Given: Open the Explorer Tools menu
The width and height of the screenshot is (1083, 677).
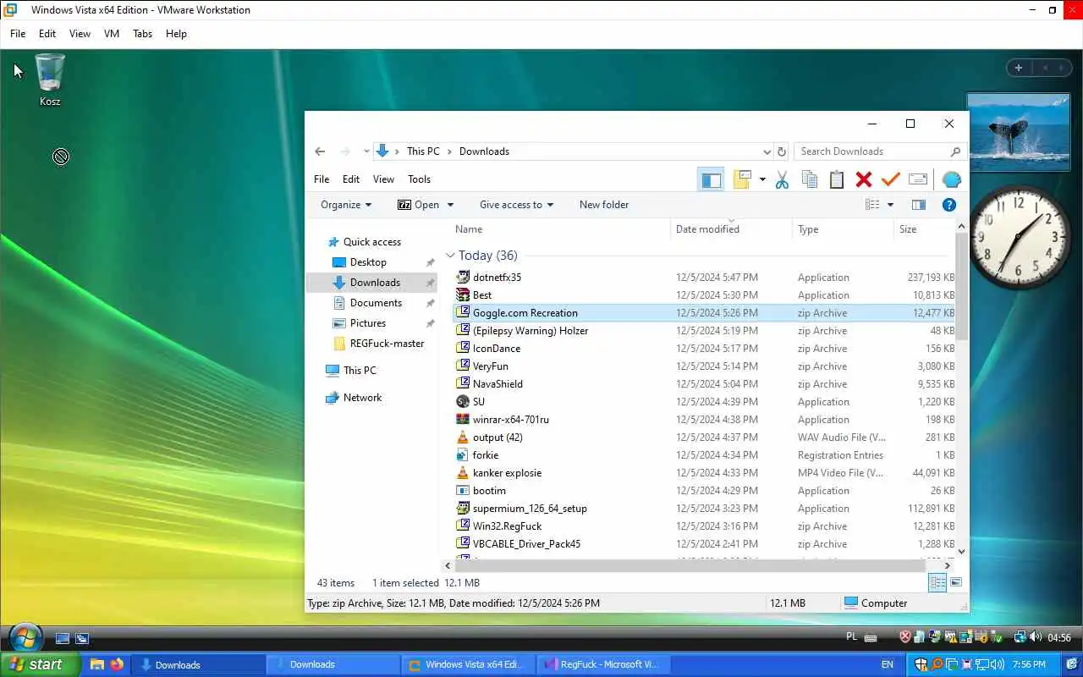Looking at the screenshot, I should (x=419, y=179).
